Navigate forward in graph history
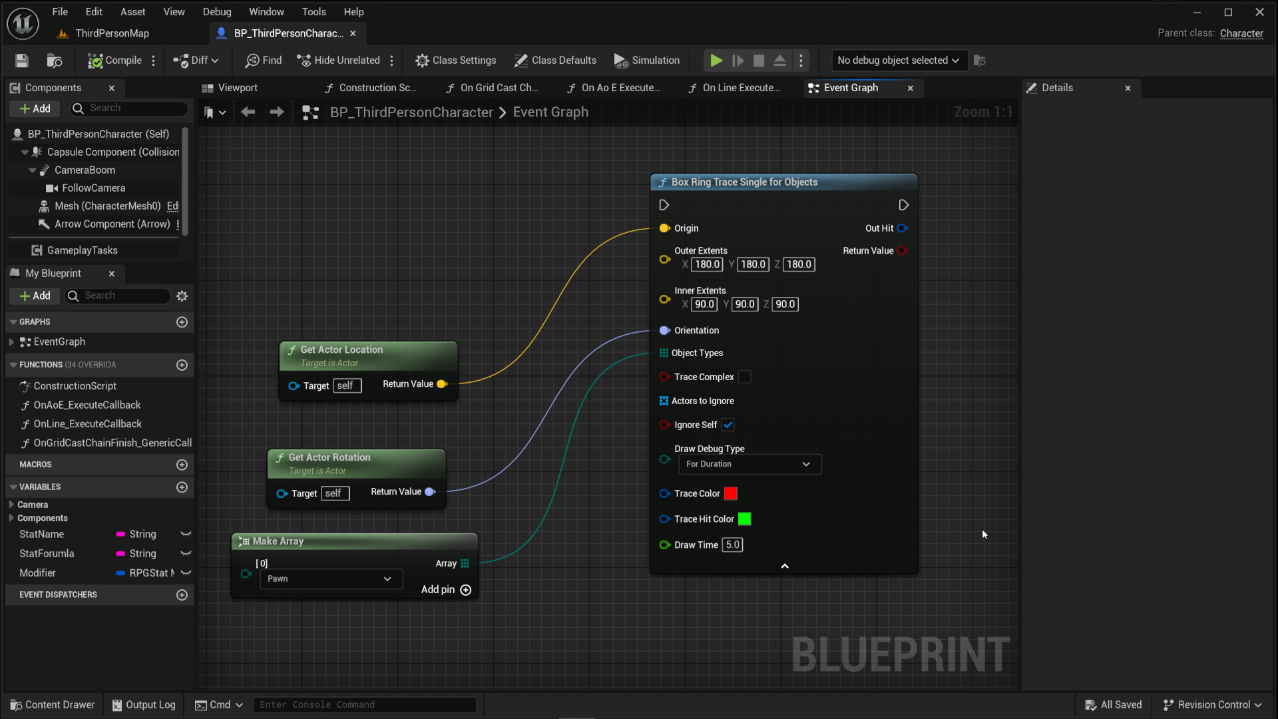This screenshot has height=719, width=1278. pos(277,113)
